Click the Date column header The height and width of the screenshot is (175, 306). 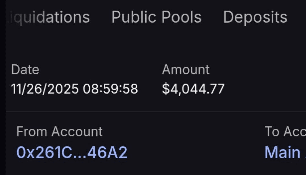25,70
